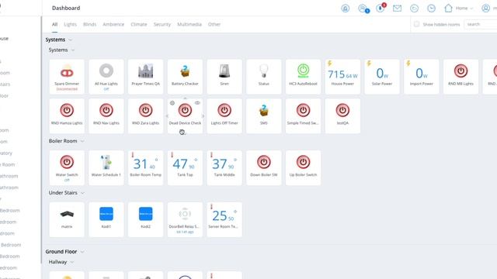Screen dimensions: 497x279
Task: Open the DoorBell Relay device tile
Action: point(185,219)
